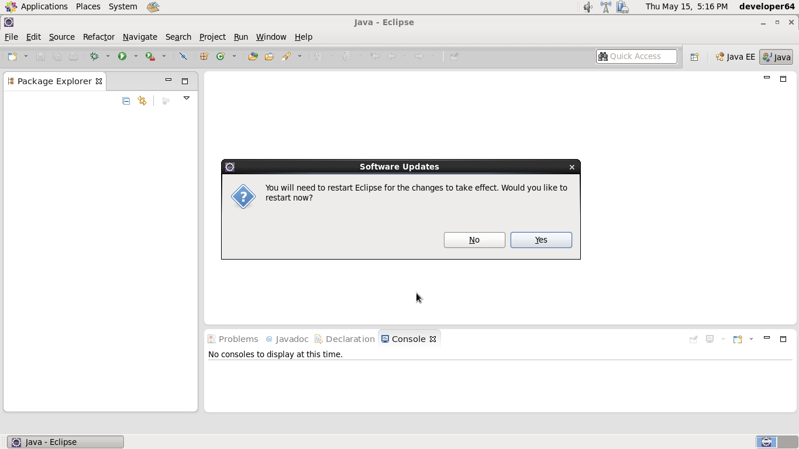Open the Window menu
This screenshot has height=449, width=799.
click(271, 37)
